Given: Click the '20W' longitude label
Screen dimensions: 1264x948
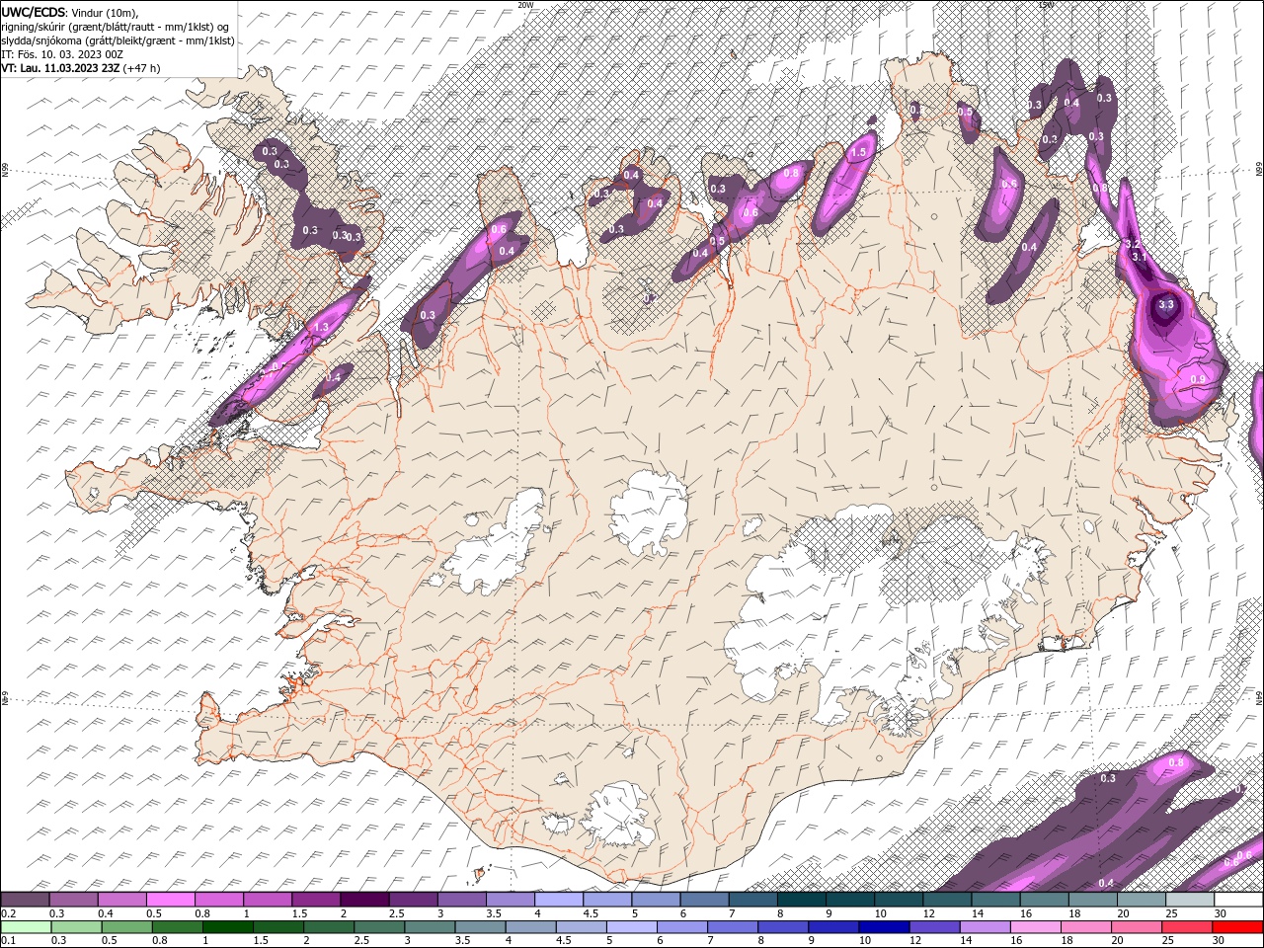Looking at the screenshot, I should [x=525, y=5].
